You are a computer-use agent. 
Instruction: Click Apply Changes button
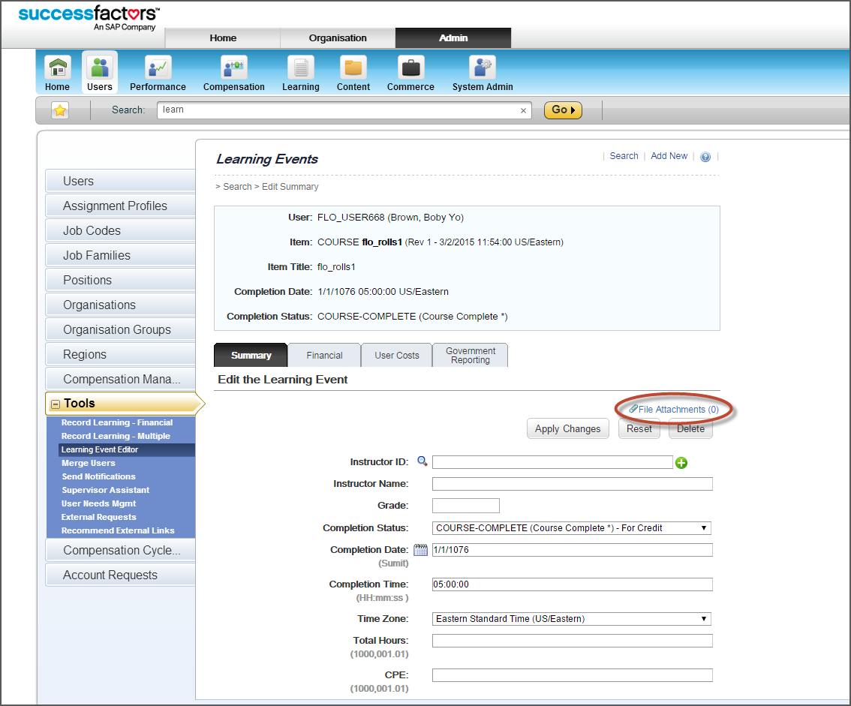[x=567, y=428]
